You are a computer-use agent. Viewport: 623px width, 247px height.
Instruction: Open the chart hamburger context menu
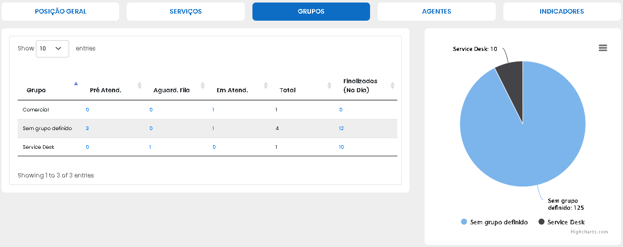coord(603,48)
